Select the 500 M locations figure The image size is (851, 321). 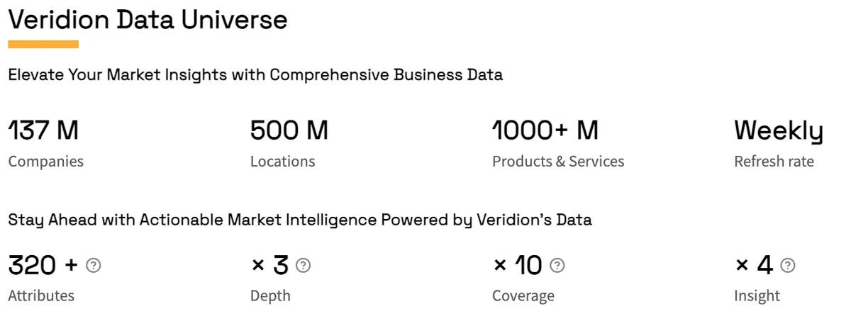(x=289, y=130)
